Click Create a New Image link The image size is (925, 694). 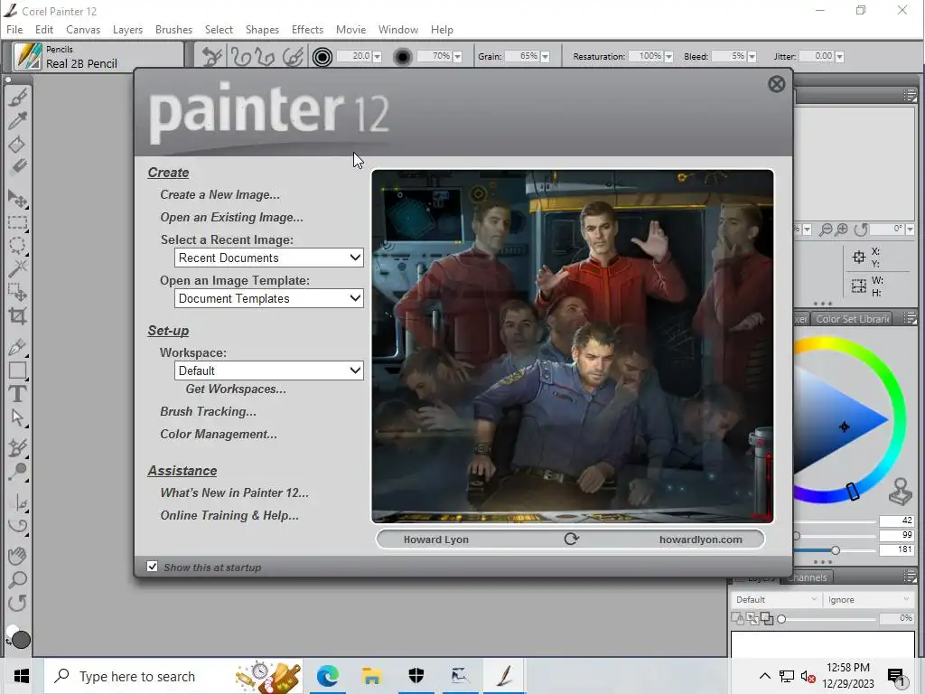220,195
